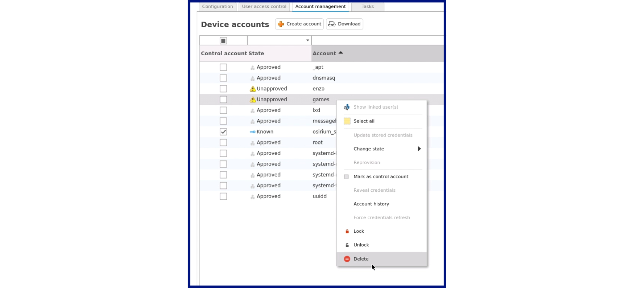Click the approved user icon for dnsmasq
Image resolution: width=634 pixels, height=288 pixels.
253,78
